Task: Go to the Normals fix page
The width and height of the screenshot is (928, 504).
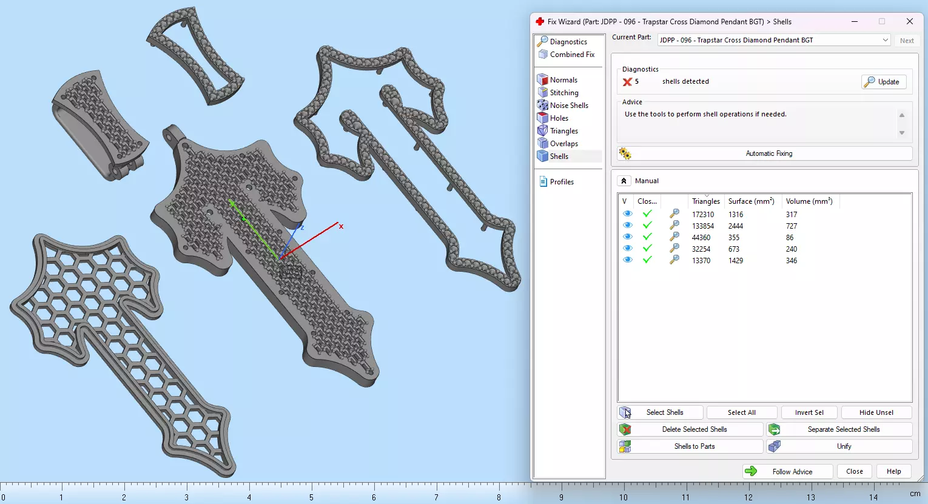Action: pos(563,80)
